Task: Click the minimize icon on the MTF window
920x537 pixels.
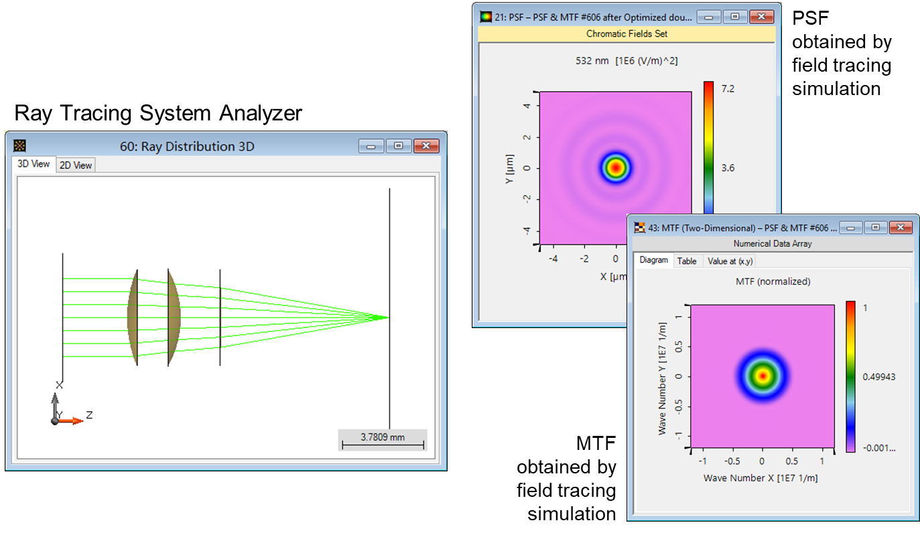Action: coord(850,227)
